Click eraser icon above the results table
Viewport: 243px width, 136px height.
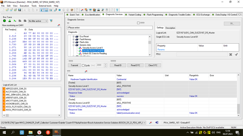click(x=86, y=71)
